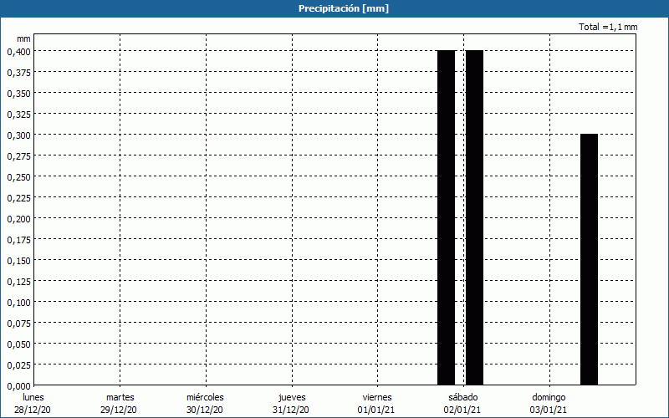Click the 0,100 y-axis value

point(18,303)
